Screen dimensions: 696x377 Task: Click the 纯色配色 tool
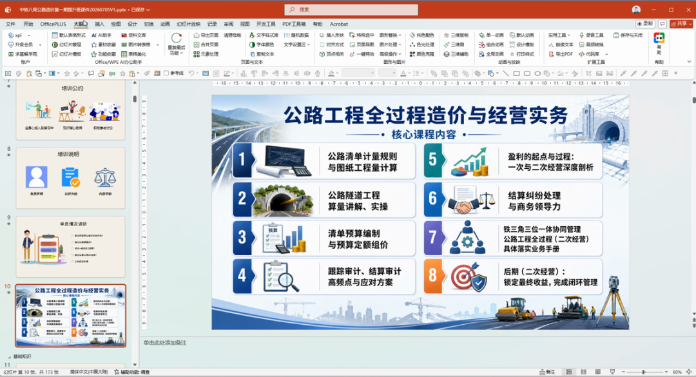pyautogui.click(x=421, y=35)
